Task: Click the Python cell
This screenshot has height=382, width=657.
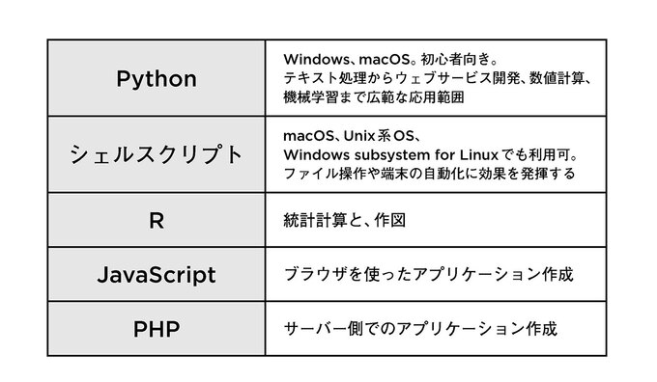Action: point(157,78)
